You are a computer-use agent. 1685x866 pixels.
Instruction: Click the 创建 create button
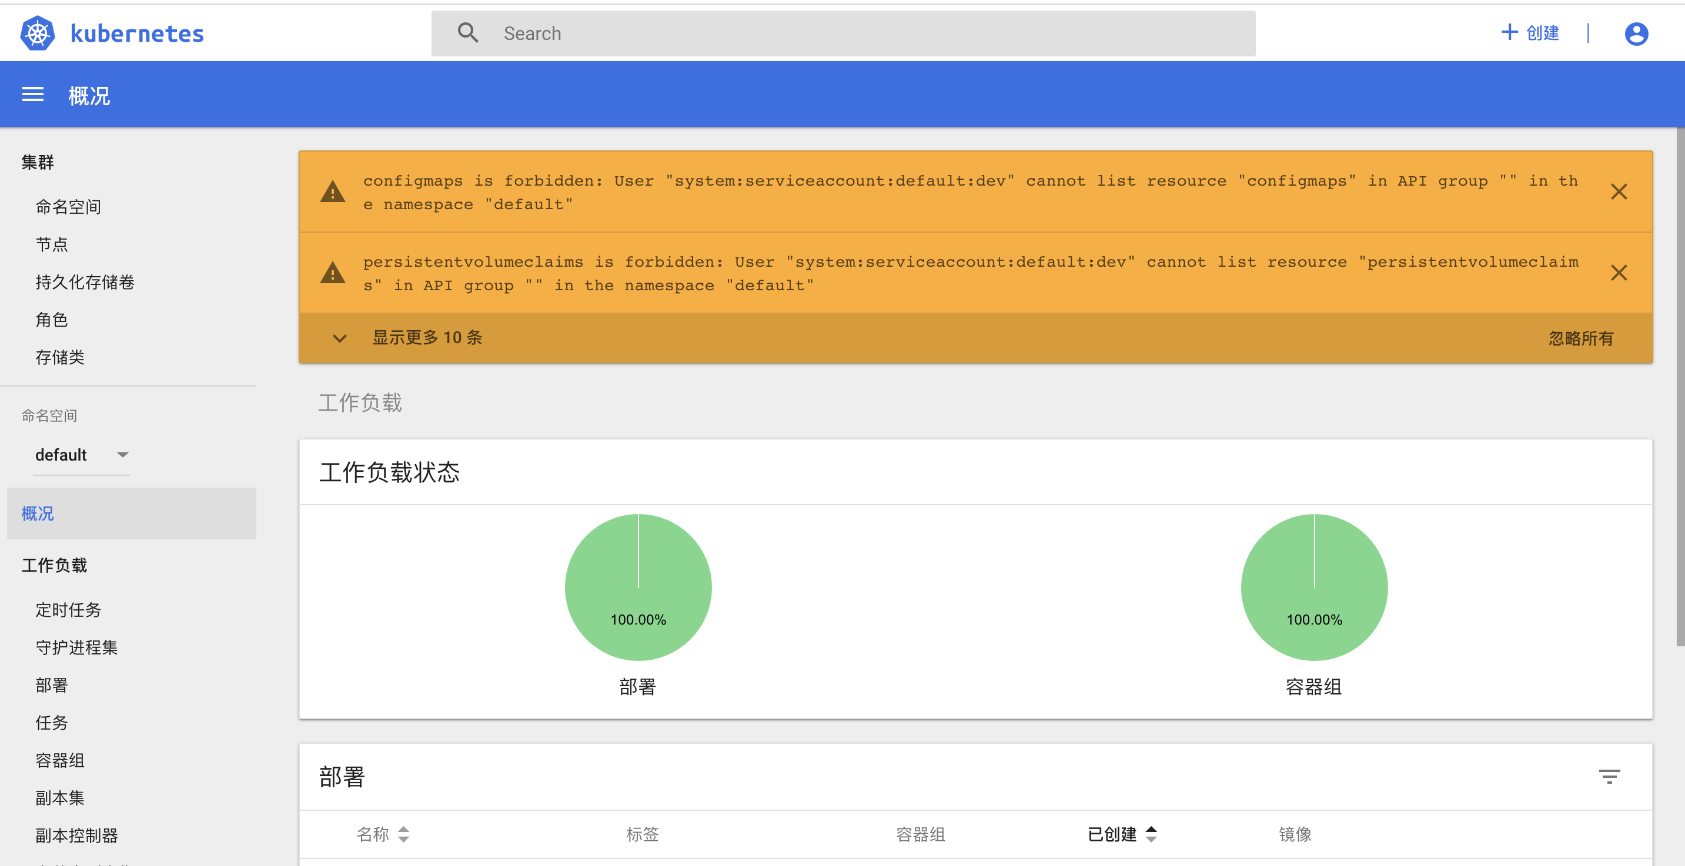click(1529, 33)
